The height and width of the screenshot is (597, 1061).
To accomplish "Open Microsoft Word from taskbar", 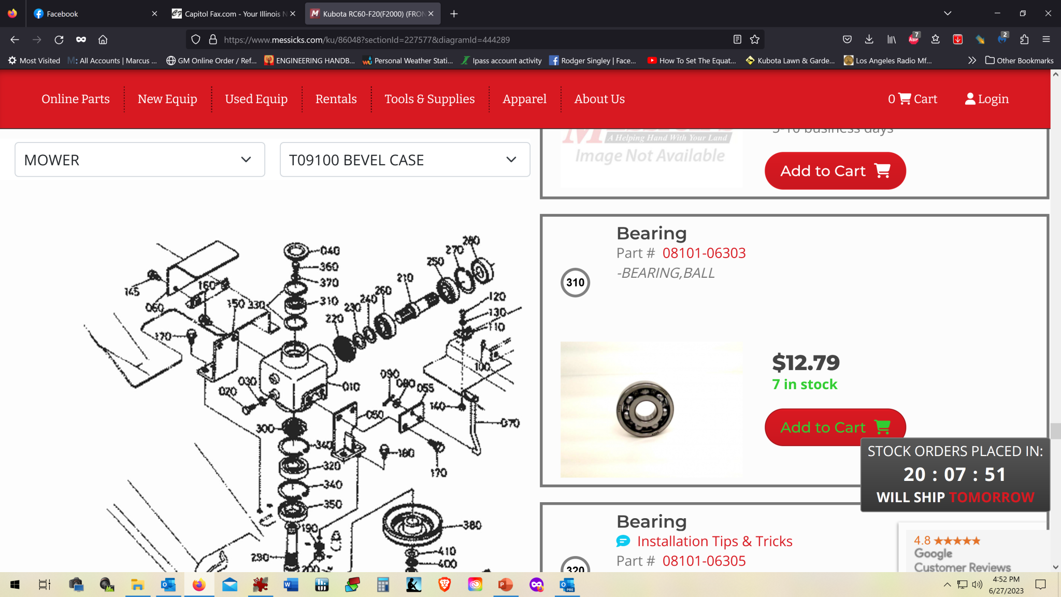I will [x=291, y=585].
